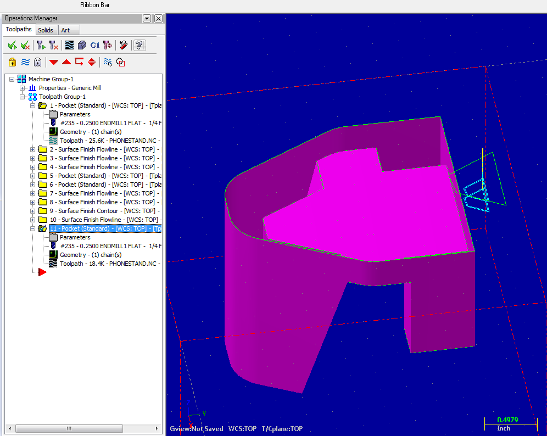
Task: Open Operations Manager help question mark
Action: click(x=139, y=45)
